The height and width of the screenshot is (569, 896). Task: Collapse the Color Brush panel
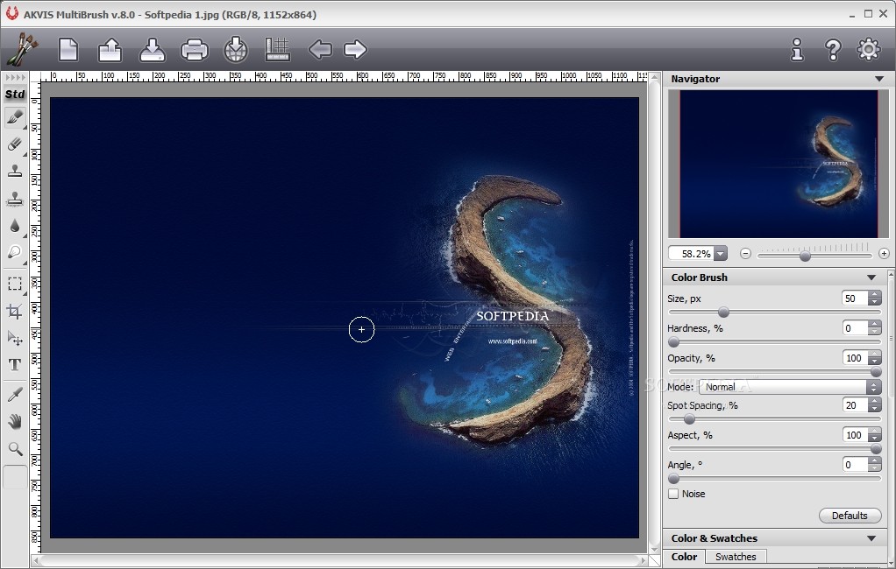(x=871, y=277)
